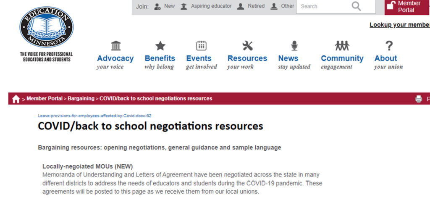Viewport: 430px width, 200px height.
Task: Click the home icon in breadcrumb bar
Action: point(16,99)
